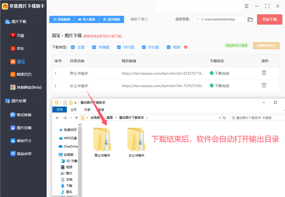
Task: Open the Explorer 主页 tab
Action: [74, 110]
